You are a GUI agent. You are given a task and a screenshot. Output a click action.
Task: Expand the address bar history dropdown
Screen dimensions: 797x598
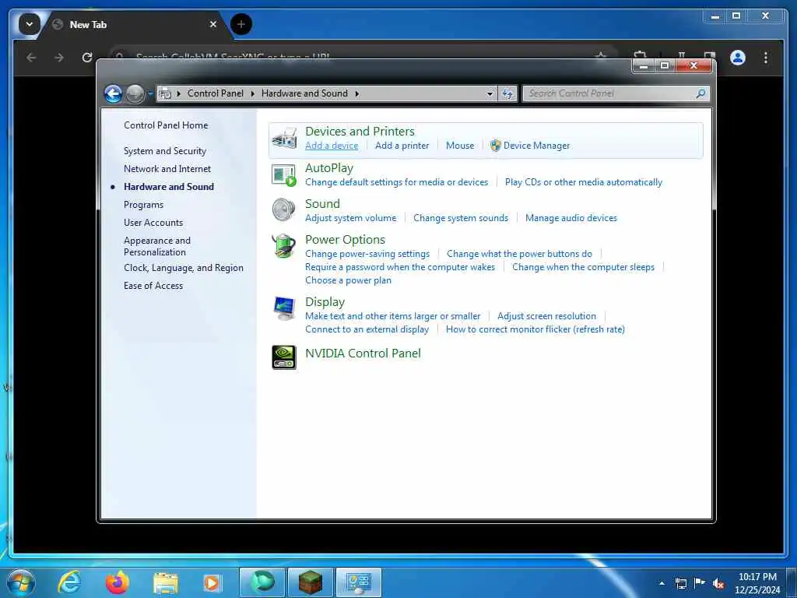point(490,93)
